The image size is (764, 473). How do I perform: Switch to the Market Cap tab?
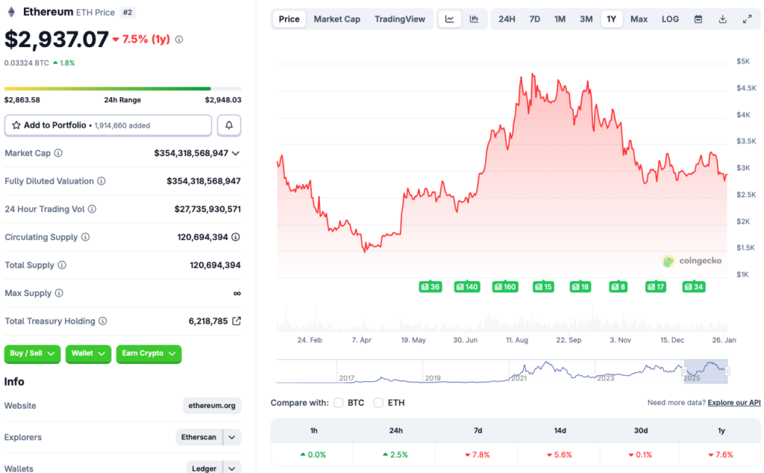336,19
